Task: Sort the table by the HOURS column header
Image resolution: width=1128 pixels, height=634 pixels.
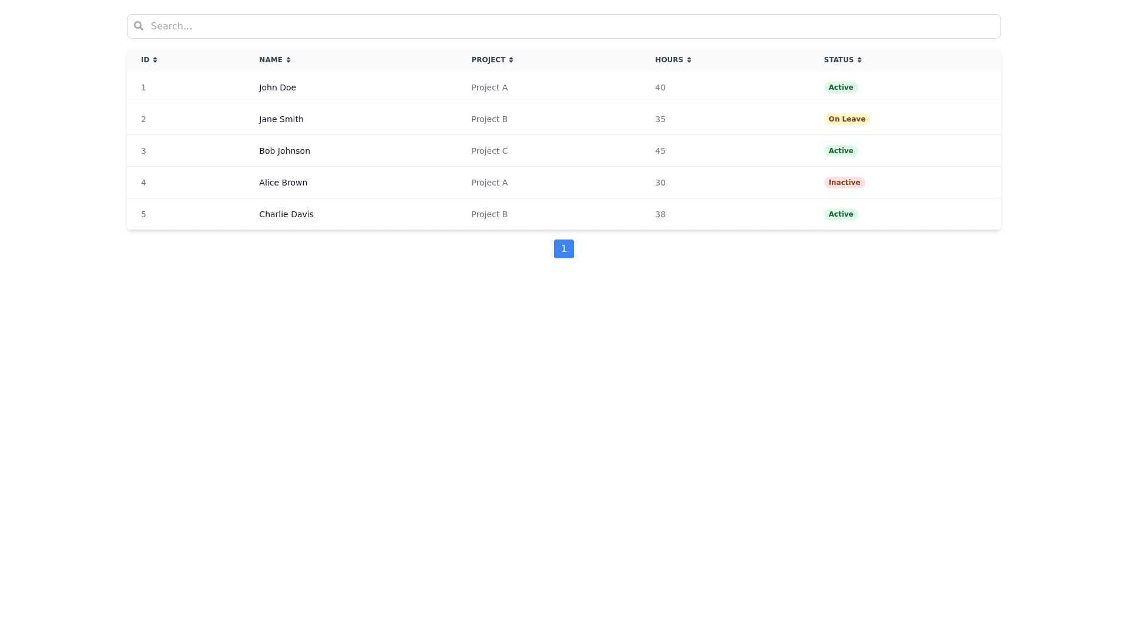Action: [x=669, y=59]
